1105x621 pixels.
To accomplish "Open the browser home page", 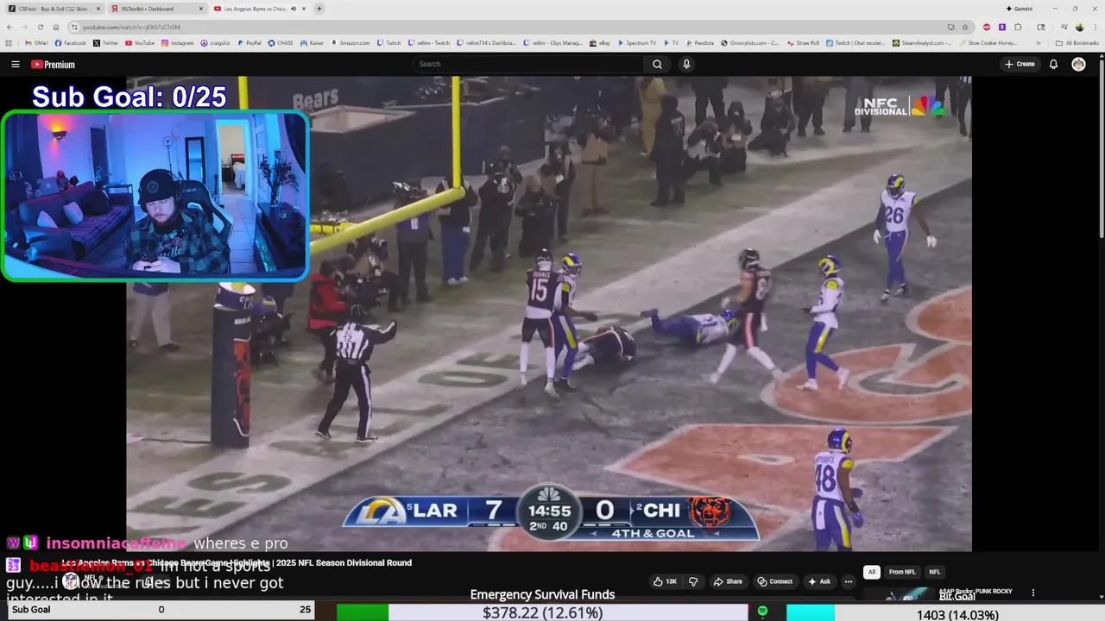I will coord(56,27).
